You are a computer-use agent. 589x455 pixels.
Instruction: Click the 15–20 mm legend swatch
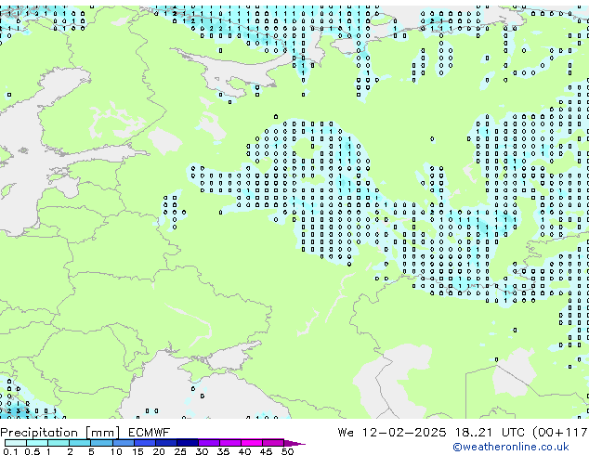[x=144, y=443]
